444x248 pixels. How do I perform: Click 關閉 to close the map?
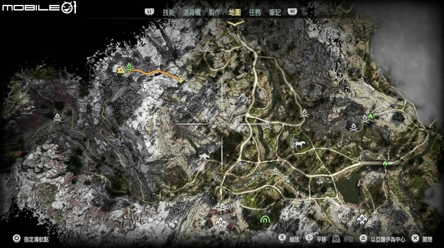click(x=427, y=239)
